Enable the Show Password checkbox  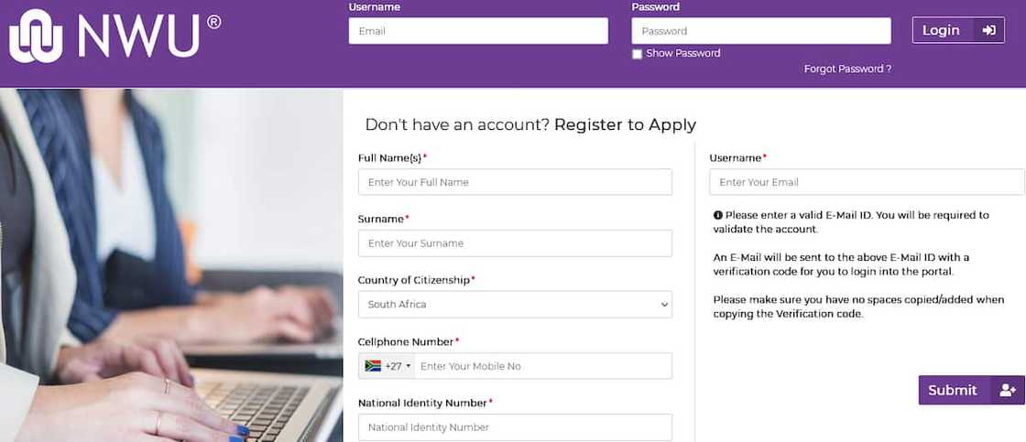point(638,54)
